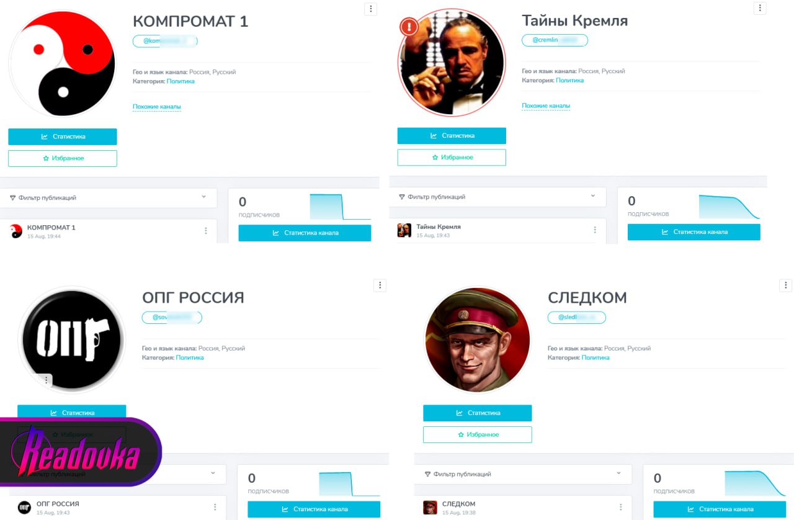Open three-dot menu of КОМПРОМАТ 1 channel header
The image size is (794, 520).
click(x=370, y=9)
